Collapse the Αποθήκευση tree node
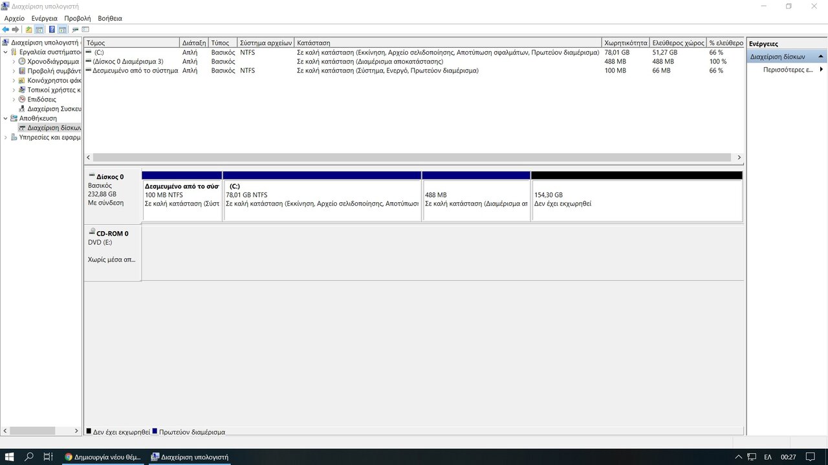Screen dimensions: 828x465 click(6, 118)
